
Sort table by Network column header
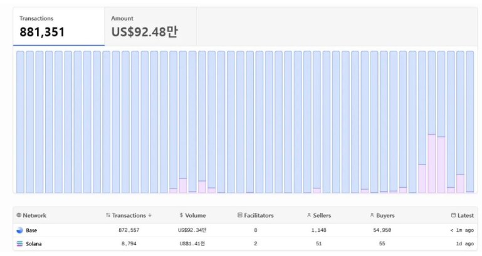tap(34, 215)
